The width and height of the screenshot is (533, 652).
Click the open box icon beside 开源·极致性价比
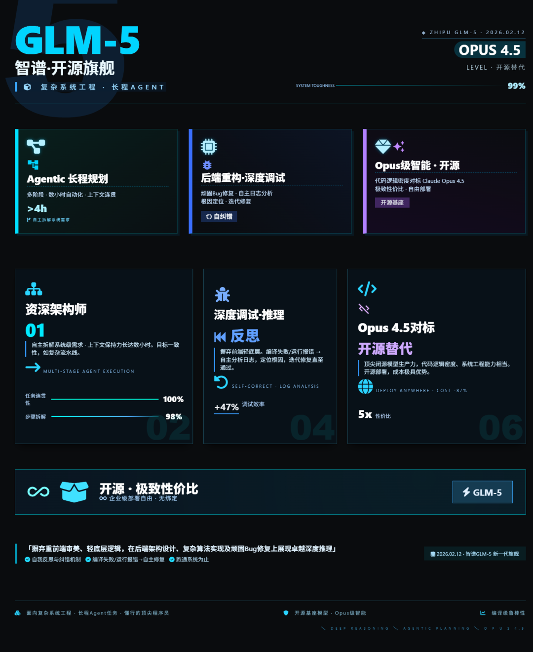[74, 491]
